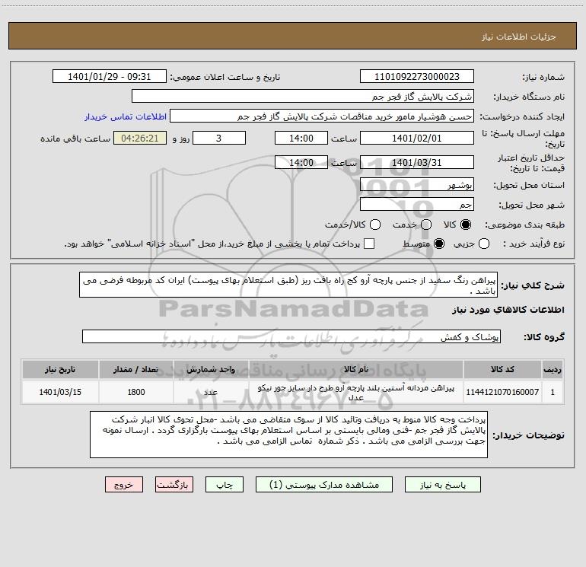Select the جزیی purchase type radio

tap(484, 244)
